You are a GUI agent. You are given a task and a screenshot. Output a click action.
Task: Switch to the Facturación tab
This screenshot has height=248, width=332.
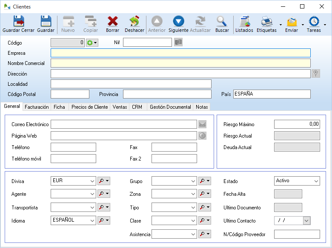pos(37,107)
